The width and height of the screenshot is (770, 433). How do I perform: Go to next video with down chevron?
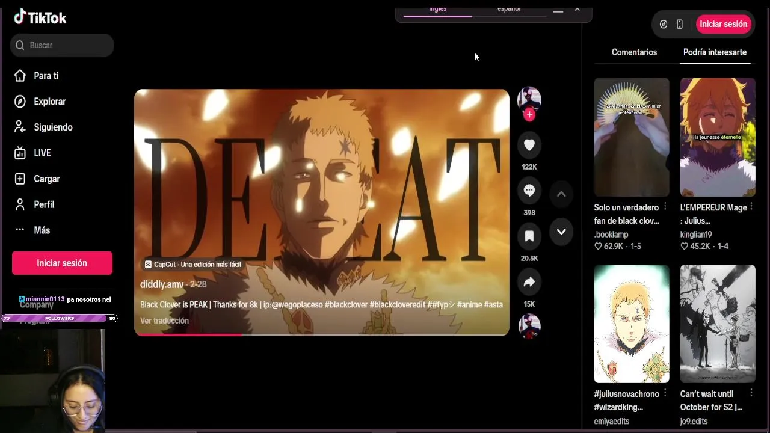[x=561, y=232]
